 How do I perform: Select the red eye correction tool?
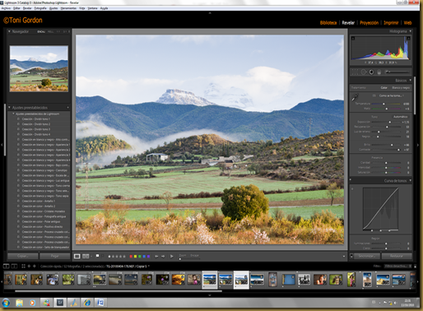point(371,72)
